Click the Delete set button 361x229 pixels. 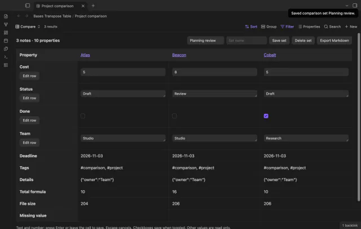pos(303,41)
